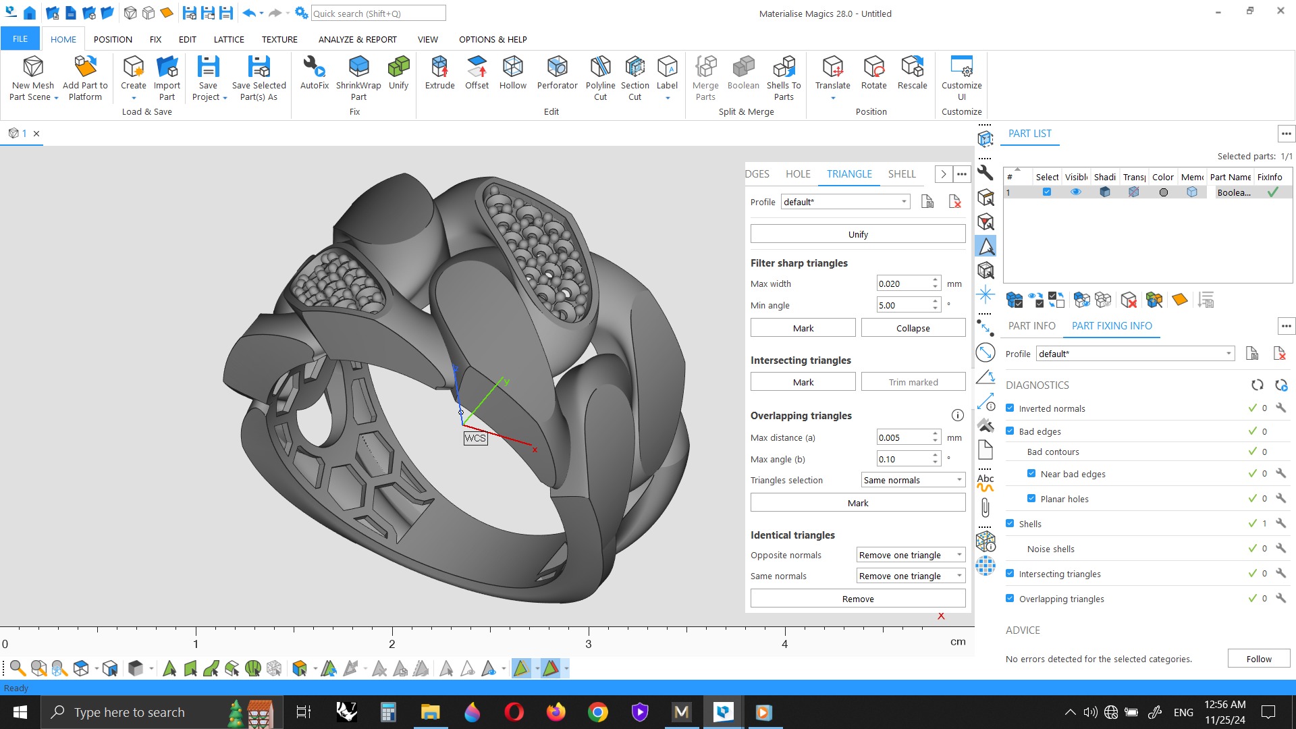
Task: Open Triangles selection Same normals dropdown
Action: [913, 480]
